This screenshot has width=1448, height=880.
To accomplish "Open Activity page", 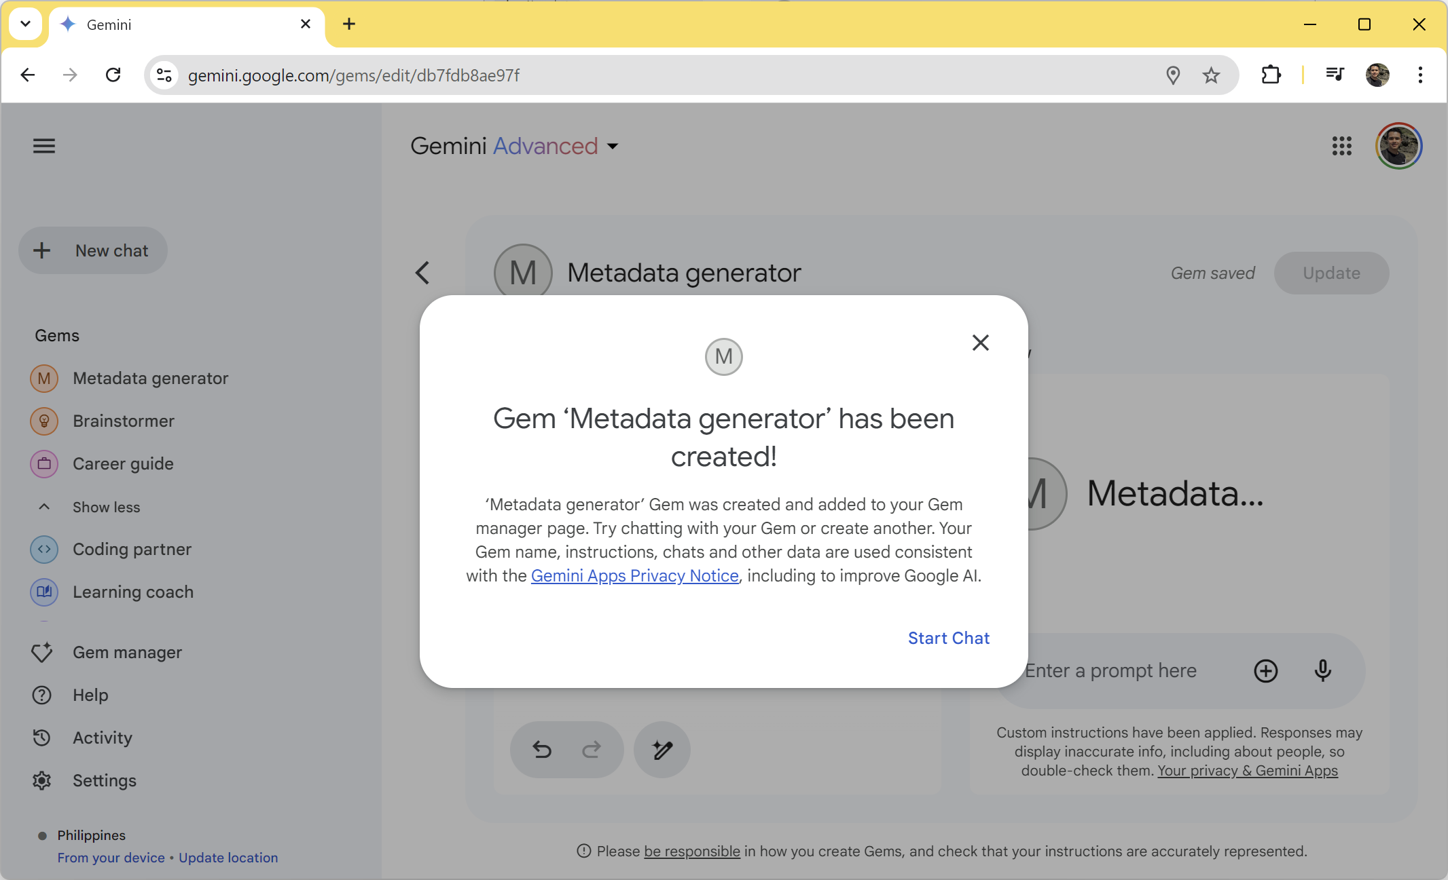I will (102, 738).
